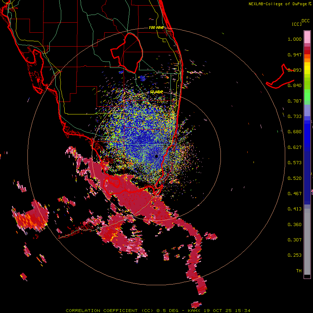Click the 50 NMI range ring label
The height and width of the screenshot is (313, 313).
click(156, 92)
